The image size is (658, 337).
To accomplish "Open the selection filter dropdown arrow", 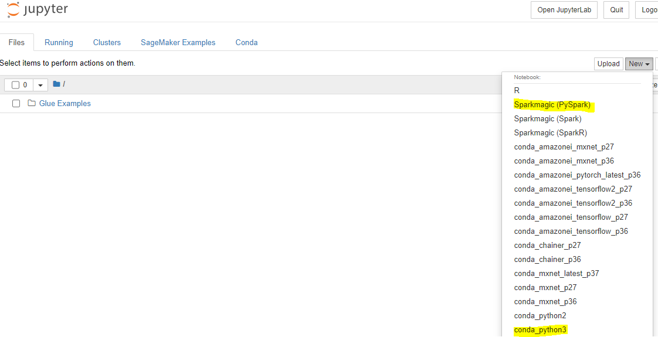I will [40, 85].
